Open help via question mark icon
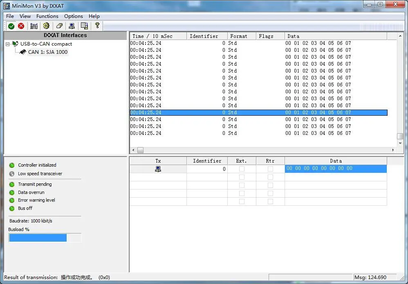Image resolution: width=408 pixels, height=284 pixels. pyautogui.click(x=97, y=25)
